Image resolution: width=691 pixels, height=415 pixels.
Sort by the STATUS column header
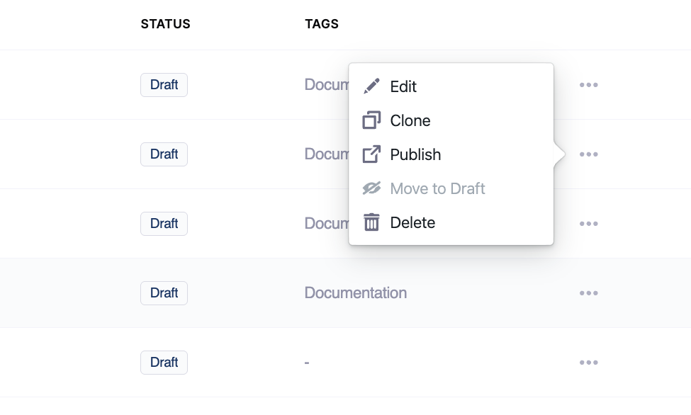[165, 24]
